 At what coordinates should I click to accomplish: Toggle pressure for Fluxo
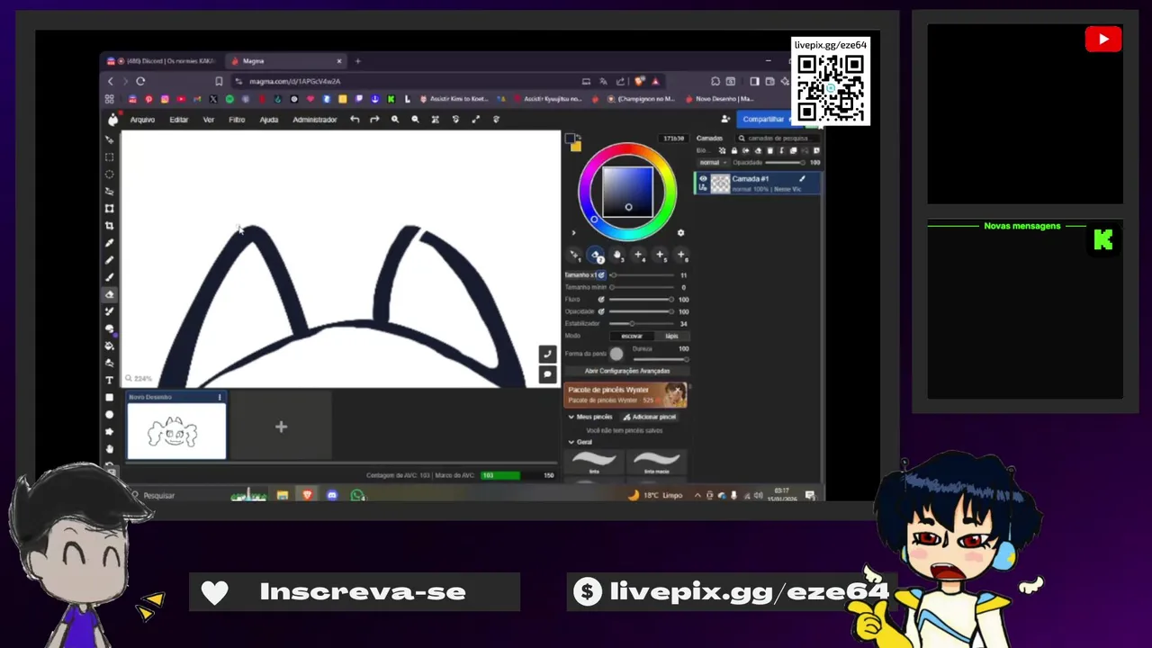tap(601, 299)
